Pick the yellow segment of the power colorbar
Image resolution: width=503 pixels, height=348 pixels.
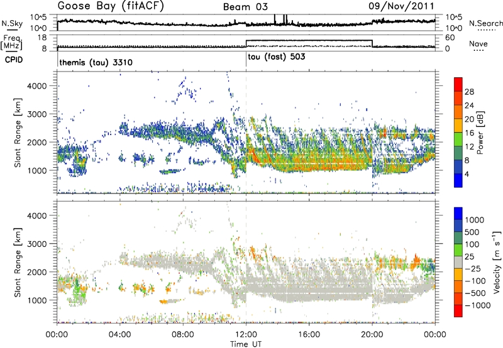click(x=458, y=125)
